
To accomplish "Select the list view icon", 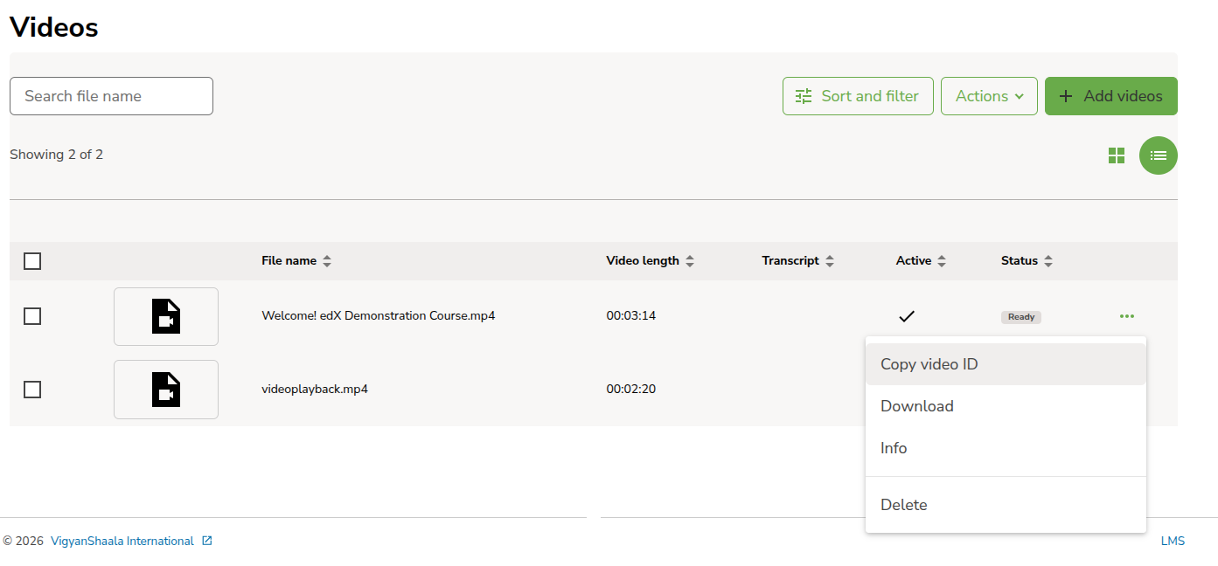I will pos(1159,155).
